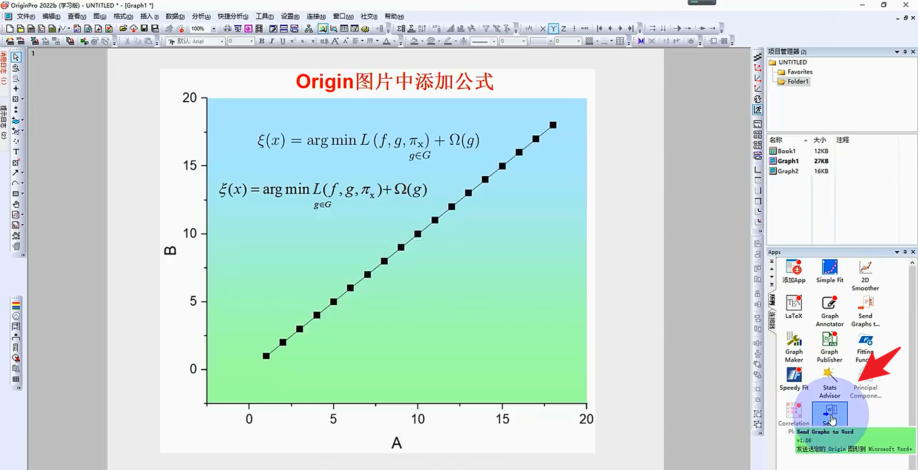Click the graph title Origin图片中添加公式
The width and height of the screenshot is (918, 470).
pos(394,82)
